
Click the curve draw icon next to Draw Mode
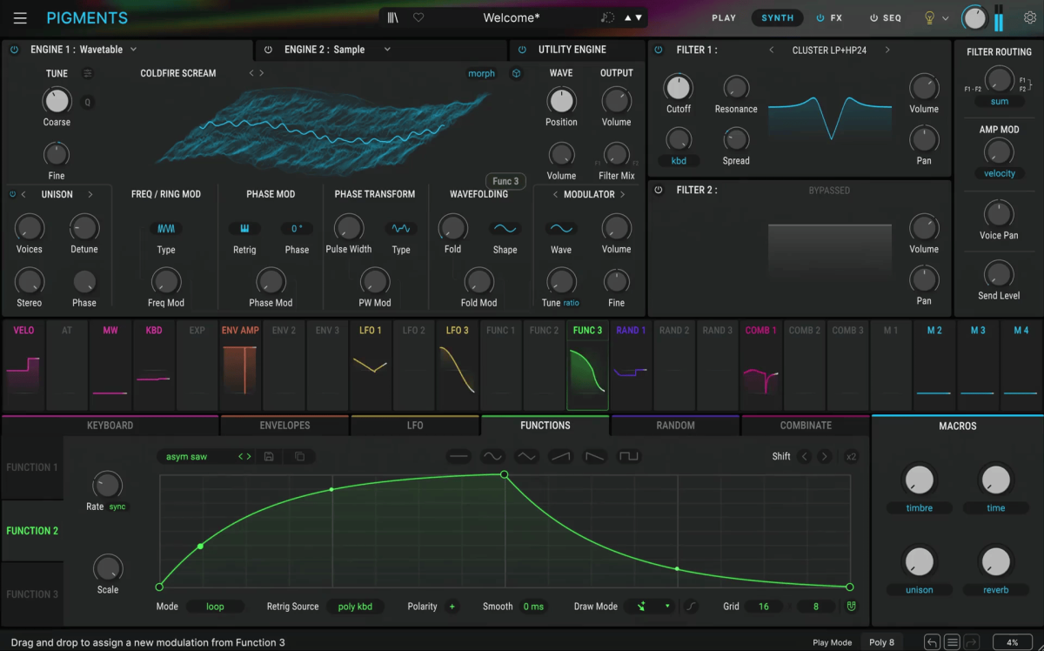pyautogui.click(x=692, y=607)
